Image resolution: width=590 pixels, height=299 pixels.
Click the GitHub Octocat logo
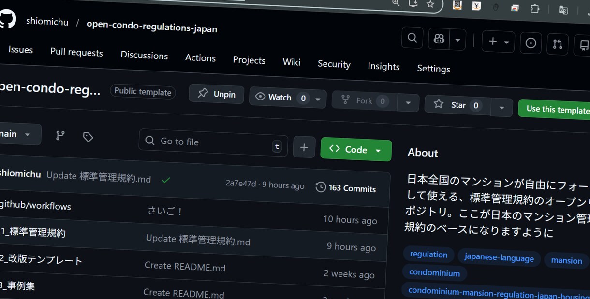pyautogui.click(x=7, y=19)
